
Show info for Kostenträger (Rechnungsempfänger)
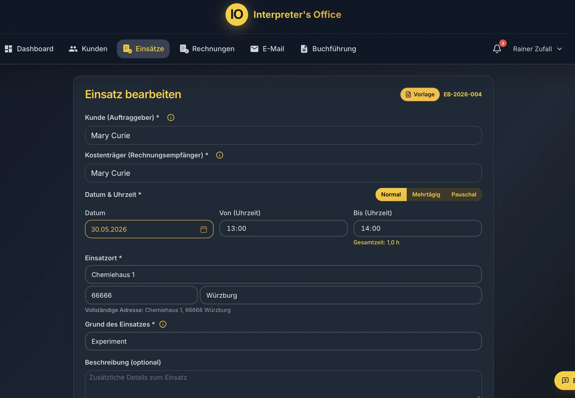click(220, 155)
